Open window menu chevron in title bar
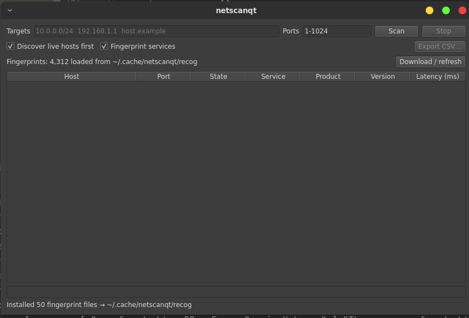This screenshot has width=469, height=318. (x=10, y=10)
